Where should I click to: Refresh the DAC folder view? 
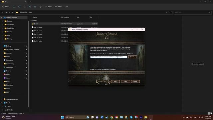tap(170, 13)
